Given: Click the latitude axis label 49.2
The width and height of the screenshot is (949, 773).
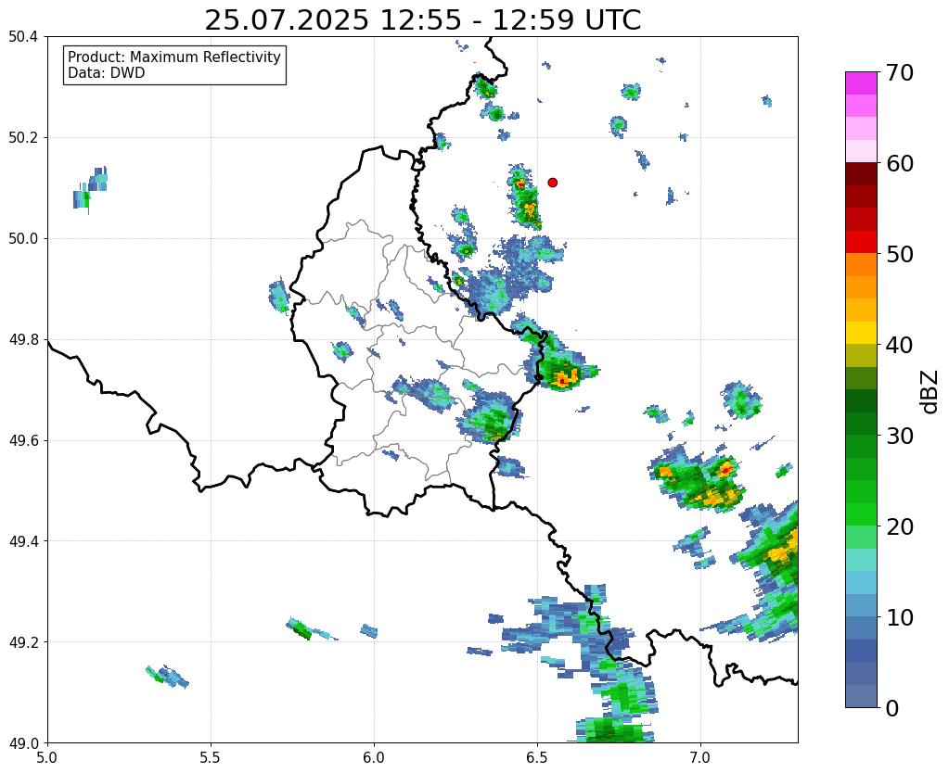Looking at the screenshot, I should coord(23,642).
